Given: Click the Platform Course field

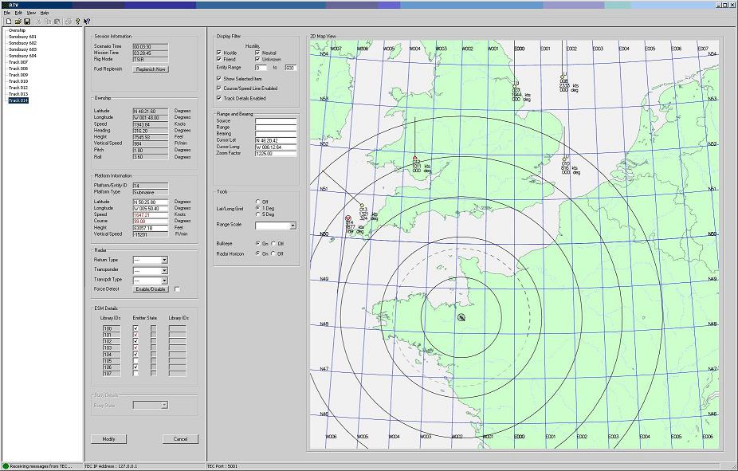Looking at the screenshot, I should point(151,221).
